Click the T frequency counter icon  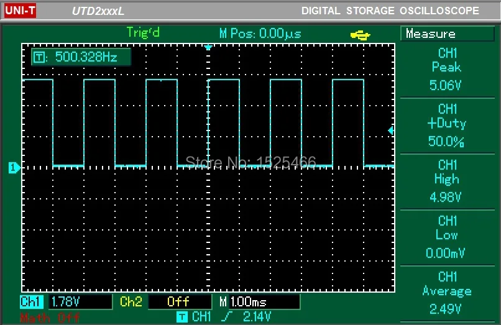tap(40, 58)
